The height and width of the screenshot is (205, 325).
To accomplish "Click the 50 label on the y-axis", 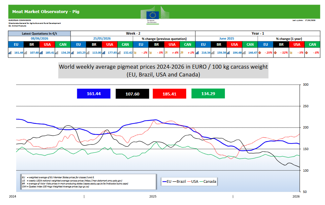I will tap(305, 192).
